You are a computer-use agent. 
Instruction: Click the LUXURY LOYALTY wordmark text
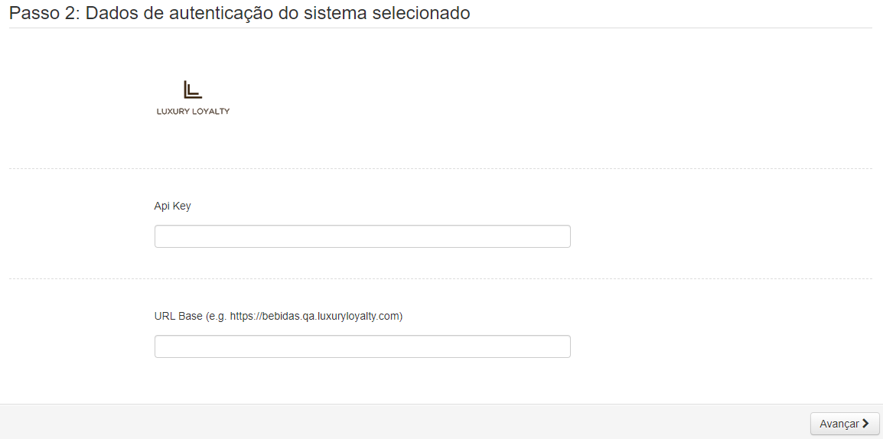(193, 112)
